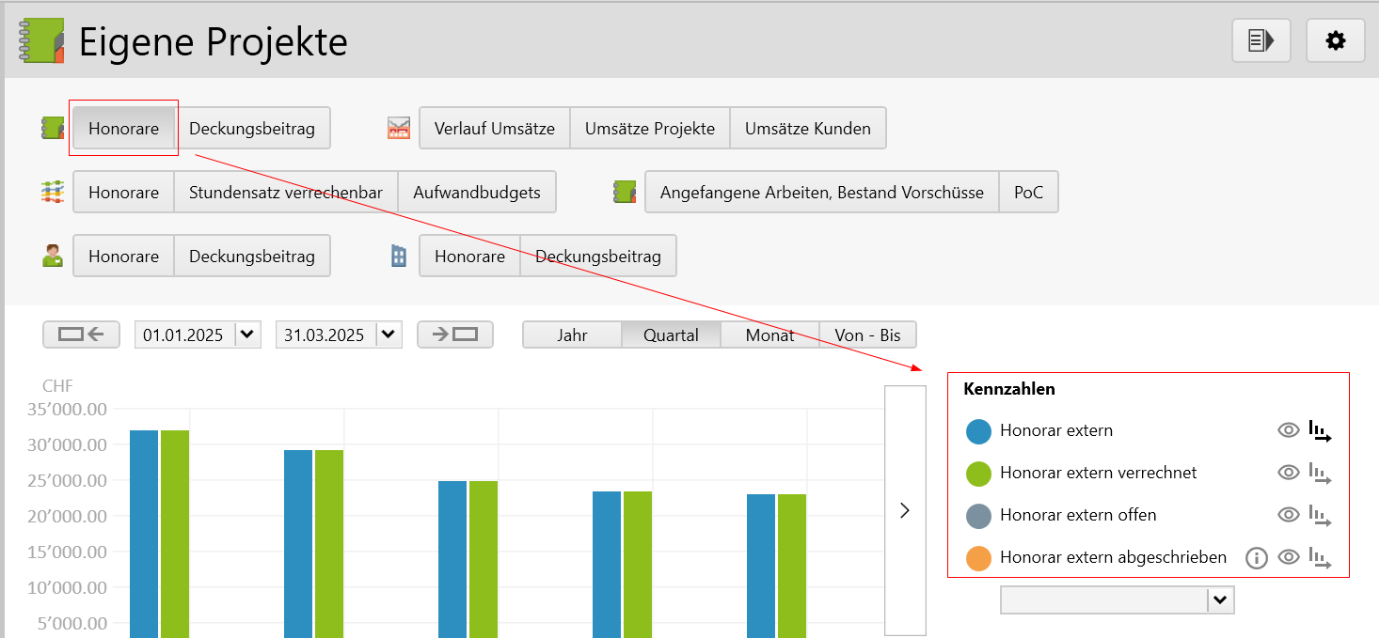Click info icon for Honorar extern abgeschrieben
The width and height of the screenshot is (1380, 638).
pyautogui.click(x=1256, y=558)
